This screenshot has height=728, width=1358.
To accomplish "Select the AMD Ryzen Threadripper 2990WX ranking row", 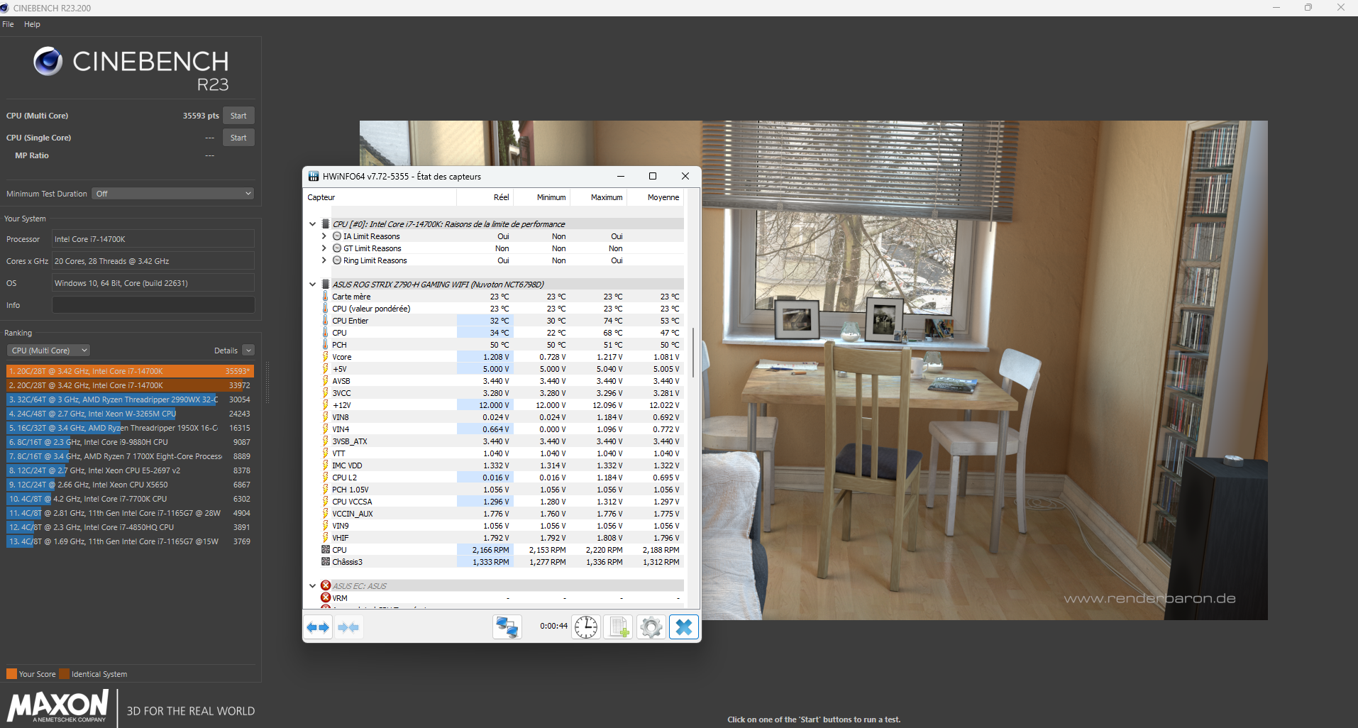I will [130, 399].
